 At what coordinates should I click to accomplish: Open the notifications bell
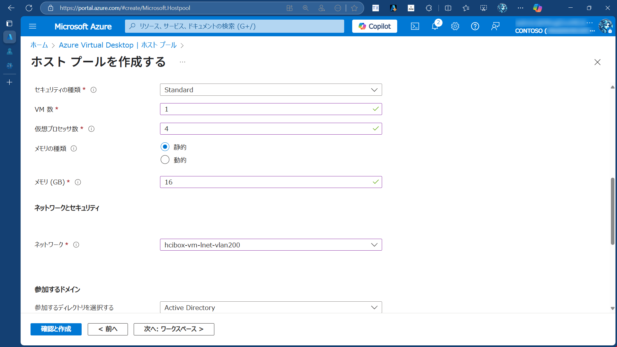point(435,26)
